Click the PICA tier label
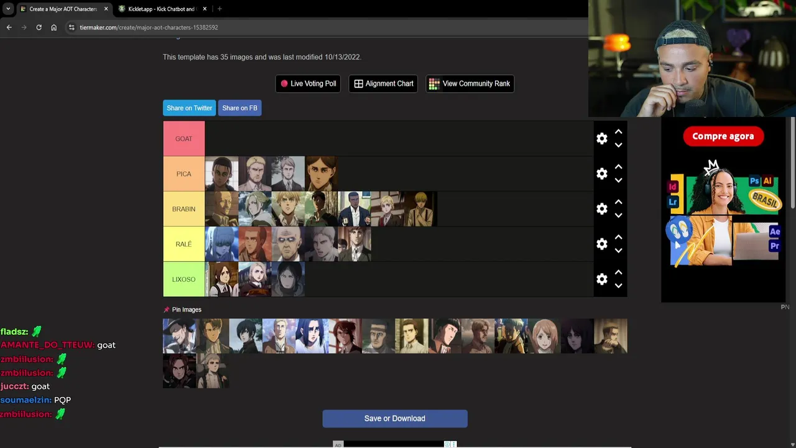This screenshot has width=796, height=448. pos(183,174)
